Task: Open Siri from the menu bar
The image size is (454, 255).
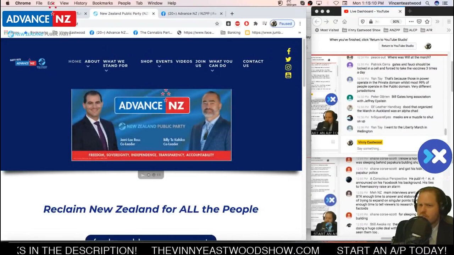Action: point(437,3)
